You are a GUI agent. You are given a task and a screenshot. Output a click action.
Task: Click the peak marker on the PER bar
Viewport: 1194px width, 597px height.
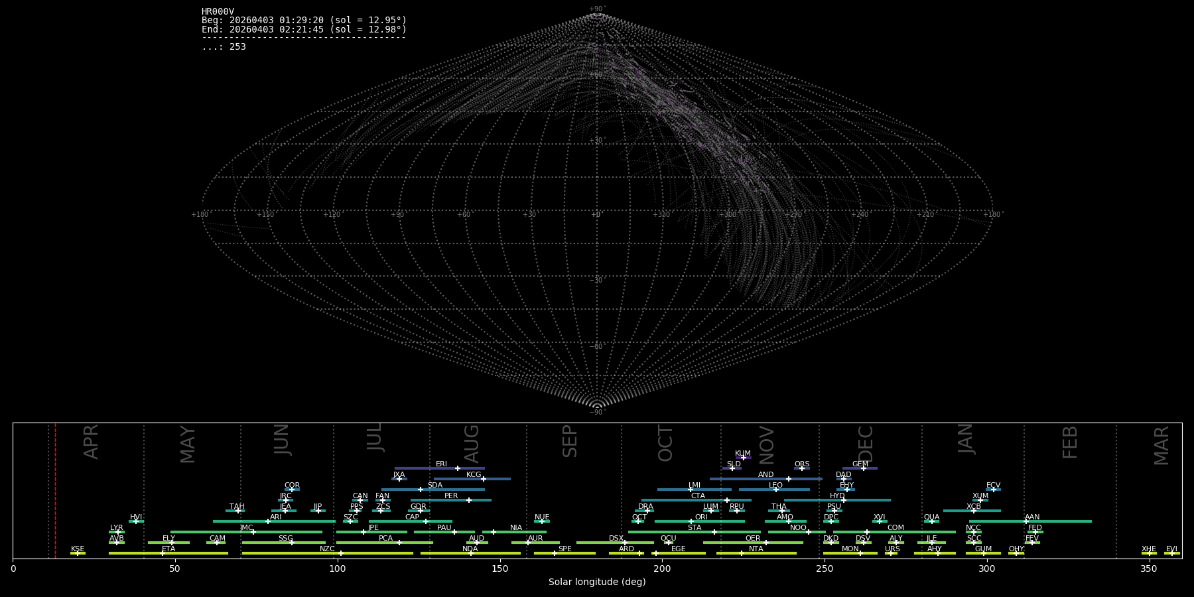(469, 500)
